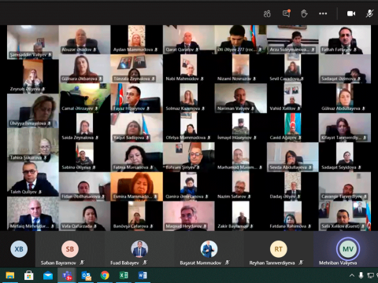The image size is (378, 283).
Task: Select the RT avatar of Reyhan Tanrıverdiyeva
Action: coord(279,249)
